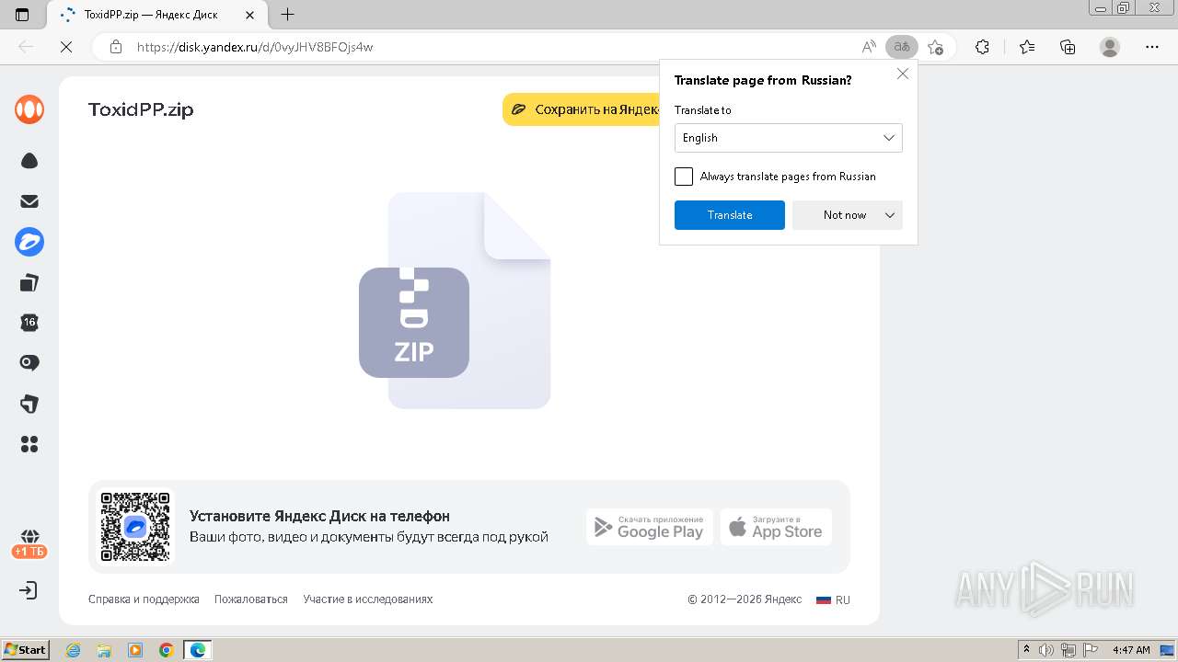Click the volume speaker tray icon
This screenshot has height=662, width=1178.
1045,650
